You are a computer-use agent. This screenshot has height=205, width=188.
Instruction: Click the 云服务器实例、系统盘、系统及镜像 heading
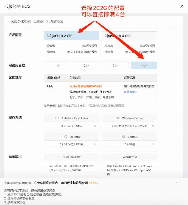click(x=37, y=21)
